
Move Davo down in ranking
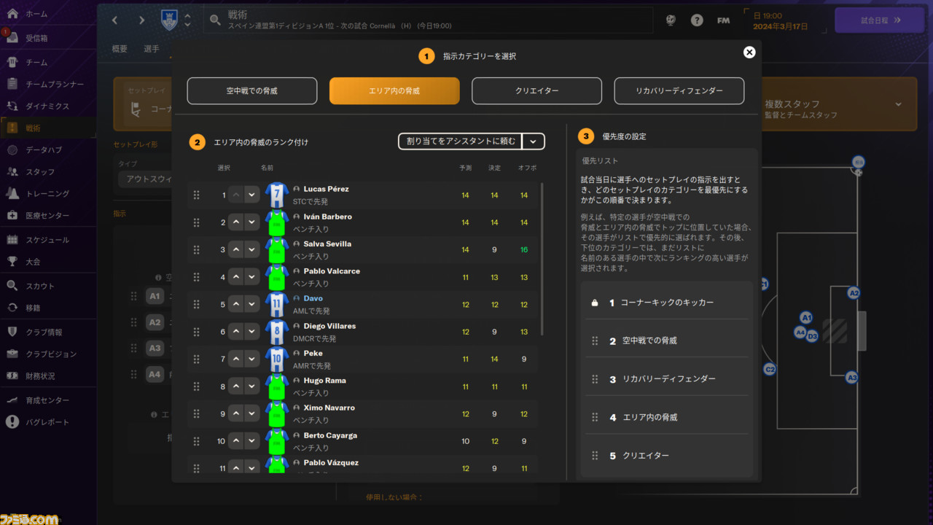coord(251,304)
